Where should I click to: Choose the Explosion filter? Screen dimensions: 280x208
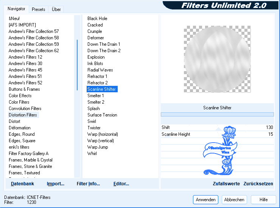tap(96, 57)
